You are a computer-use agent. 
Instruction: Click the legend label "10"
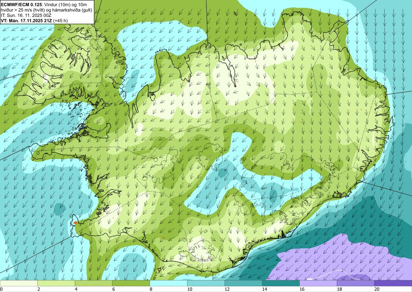(190, 290)
